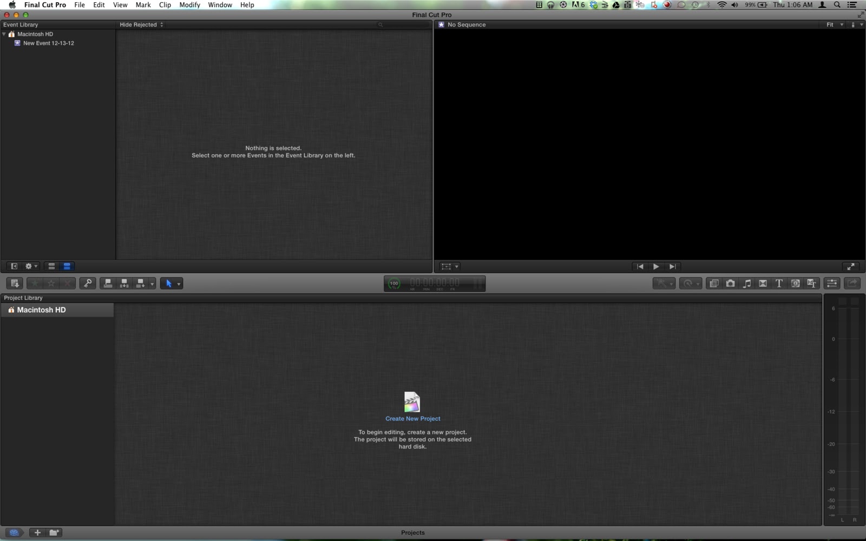Image resolution: width=866 pixels, height=541 pixels.
Task: Open the Music and Sound browser
Action: click(746, 283)
